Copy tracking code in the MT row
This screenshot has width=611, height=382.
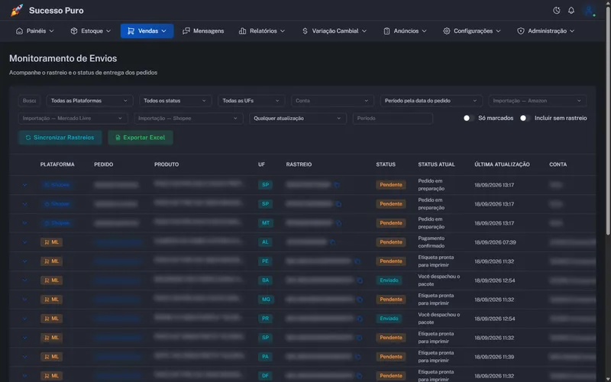tap(338, 223)
